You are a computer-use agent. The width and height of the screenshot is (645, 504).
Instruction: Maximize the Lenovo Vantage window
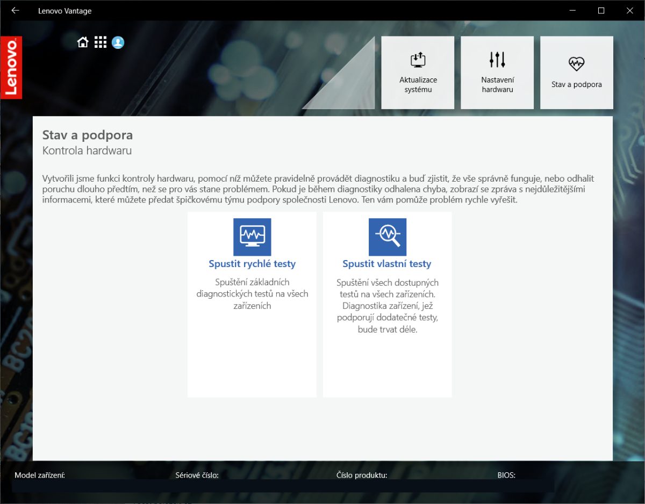pyautogui.click(x=601, y=10)
